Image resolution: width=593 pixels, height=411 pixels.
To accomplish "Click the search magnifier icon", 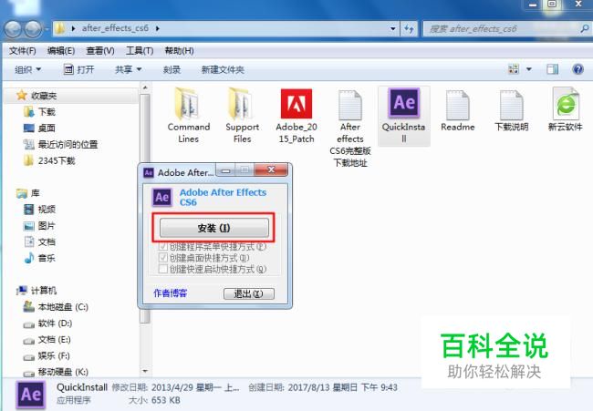I will 584,28.
